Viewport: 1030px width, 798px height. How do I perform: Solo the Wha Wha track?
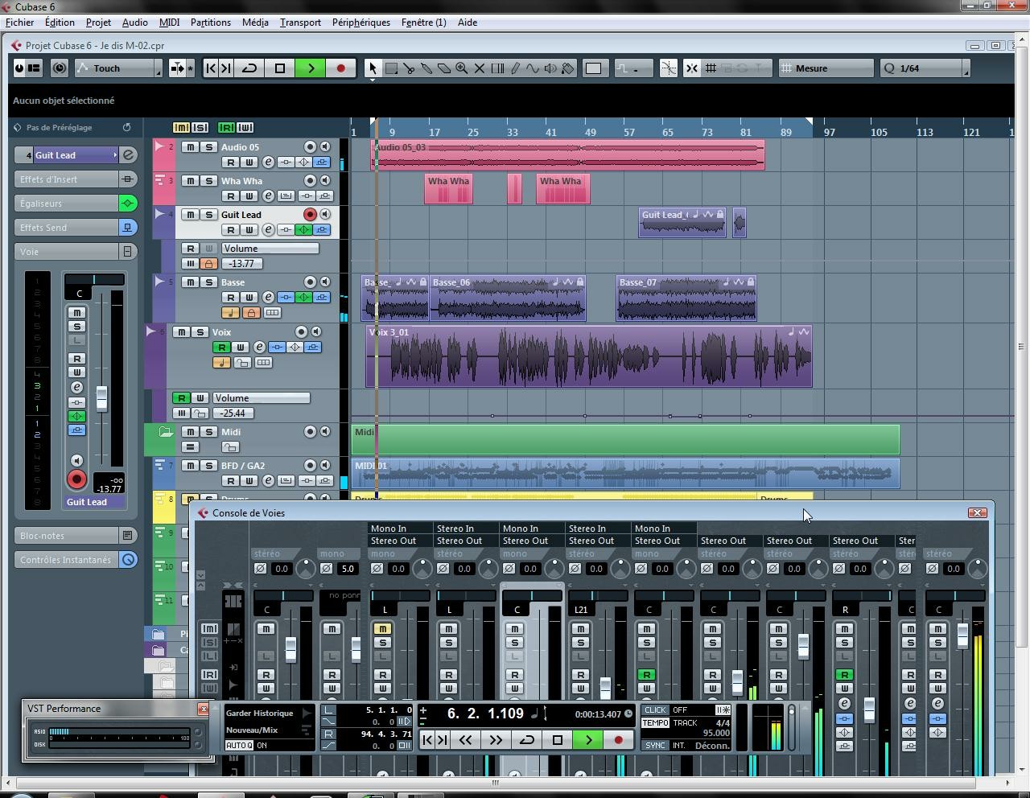click(208, 181)
